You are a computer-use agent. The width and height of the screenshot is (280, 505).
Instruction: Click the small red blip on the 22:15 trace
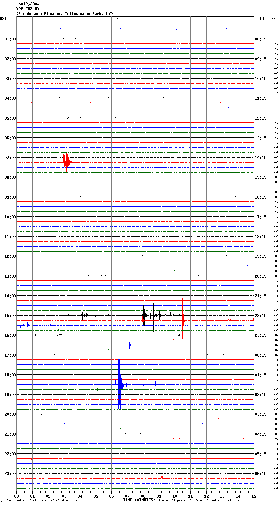click(x=31, y=459)
